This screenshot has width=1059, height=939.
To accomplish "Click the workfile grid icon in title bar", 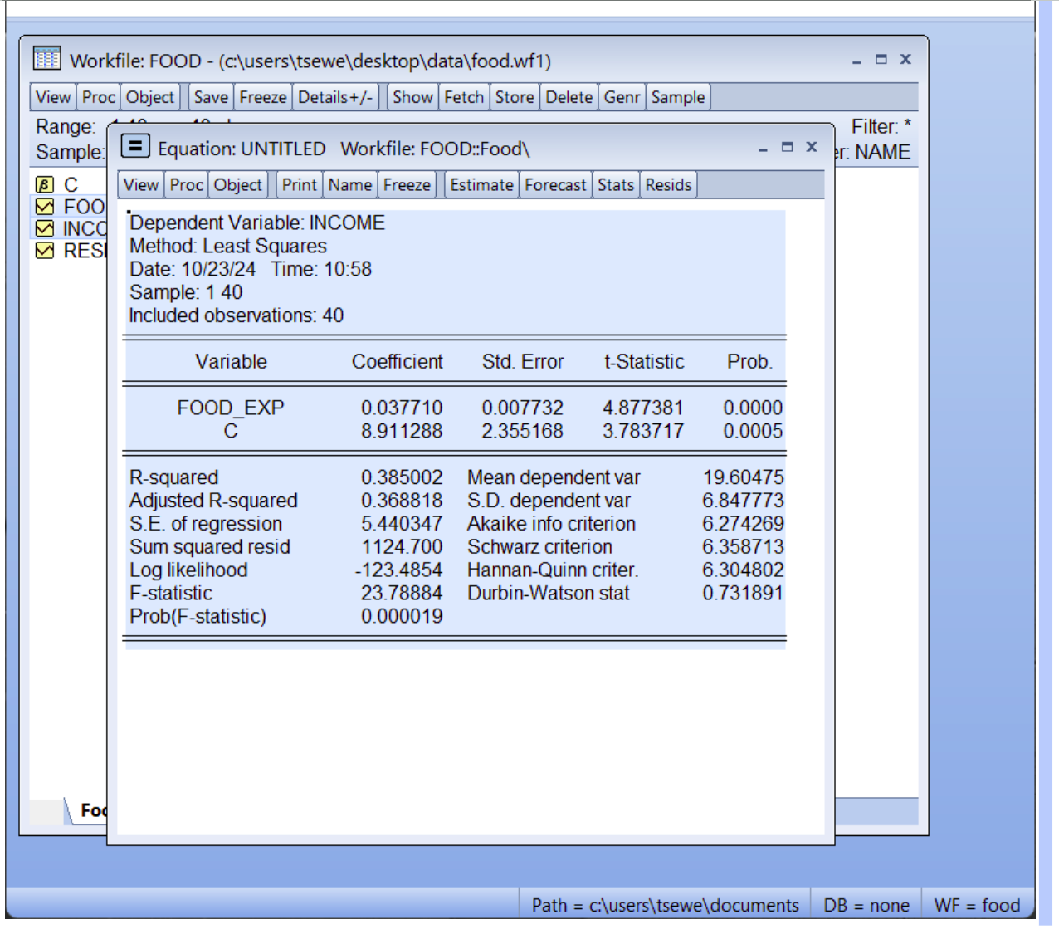I will 46,59.
